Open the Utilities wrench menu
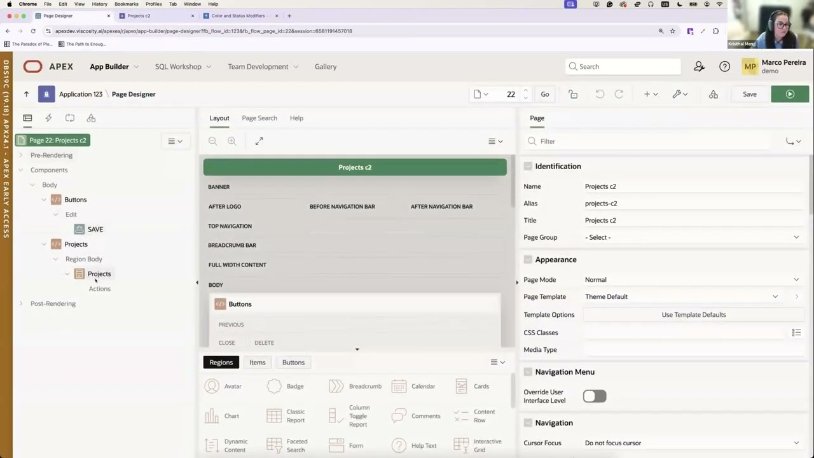Image resolution: width=814 pixels, height=458 pixels. coord(680,94)
